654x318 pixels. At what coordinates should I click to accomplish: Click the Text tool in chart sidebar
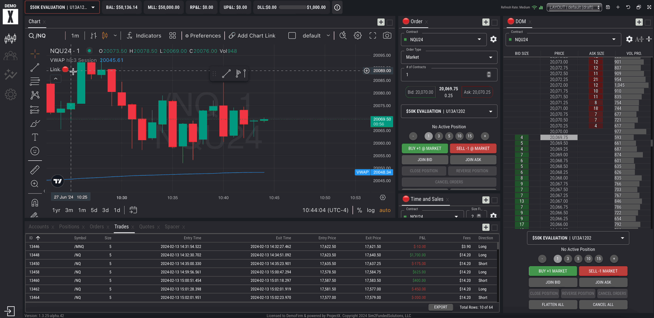click(35, 137)
